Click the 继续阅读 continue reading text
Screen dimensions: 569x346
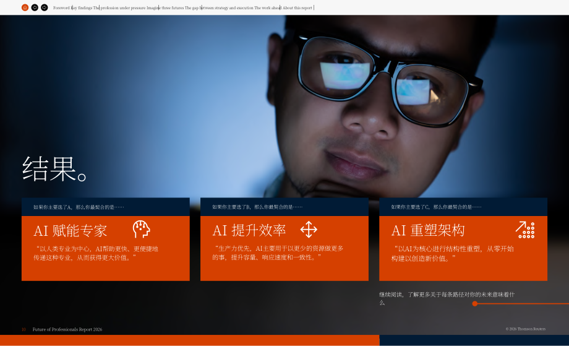pyautogui.click(x=447, y=298)
